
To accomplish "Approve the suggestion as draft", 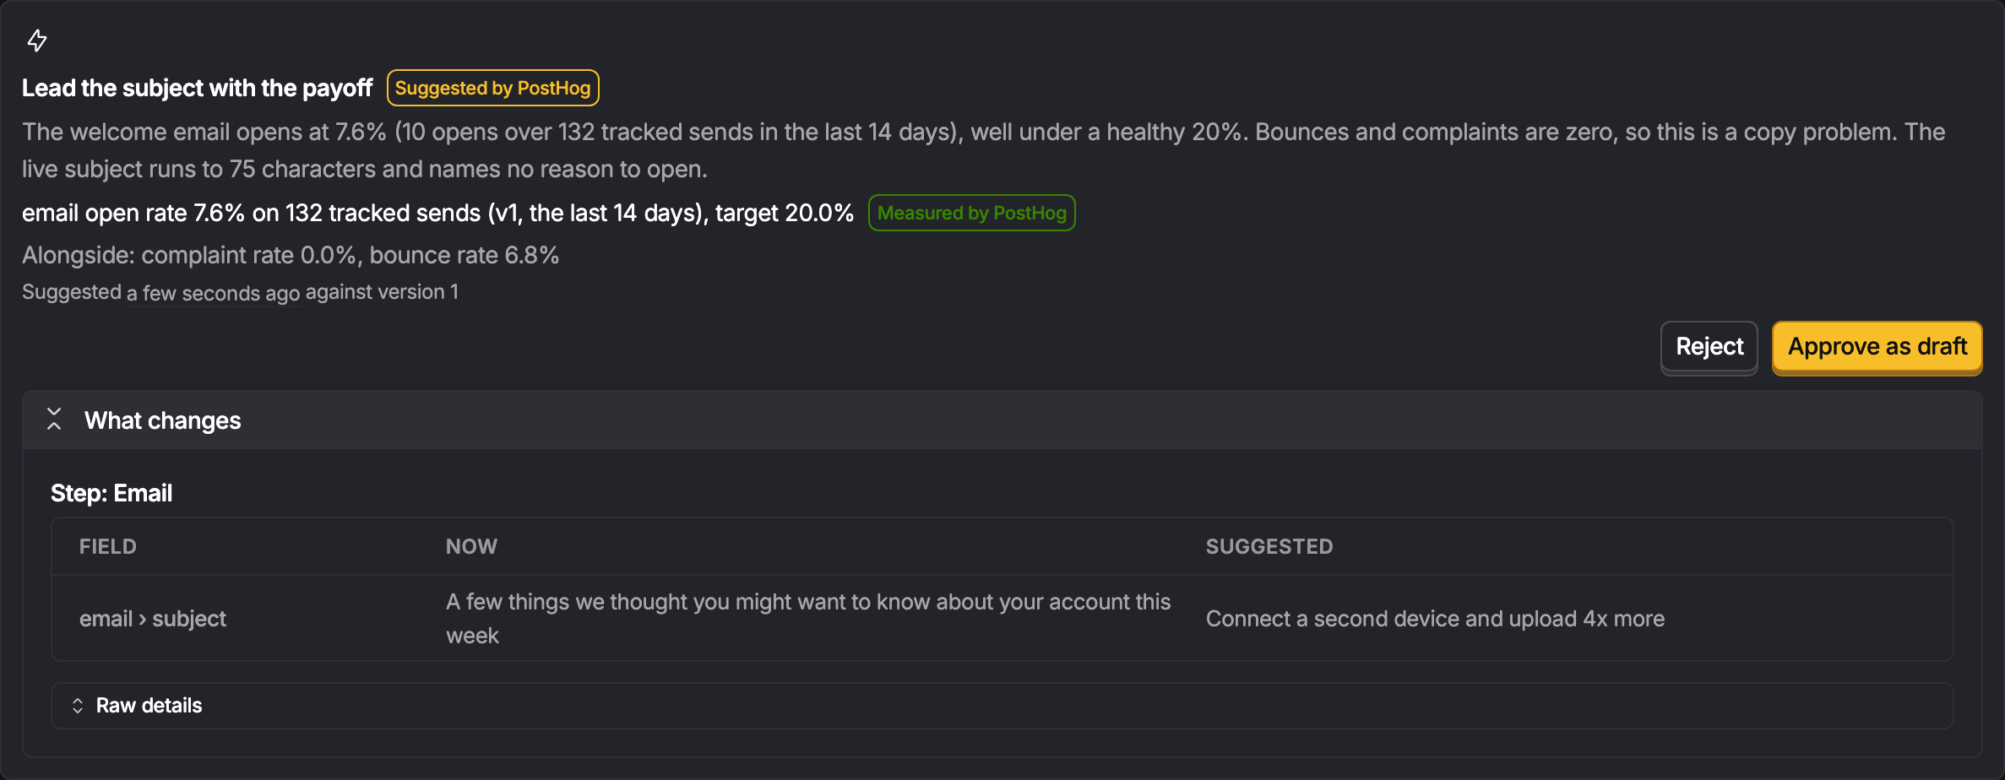I will [x=1877, y=347].
